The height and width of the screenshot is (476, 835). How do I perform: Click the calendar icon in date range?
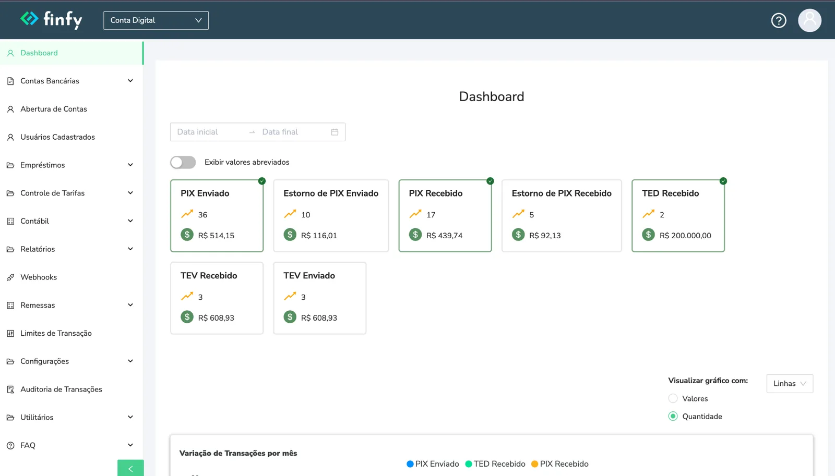coord(335,132)
